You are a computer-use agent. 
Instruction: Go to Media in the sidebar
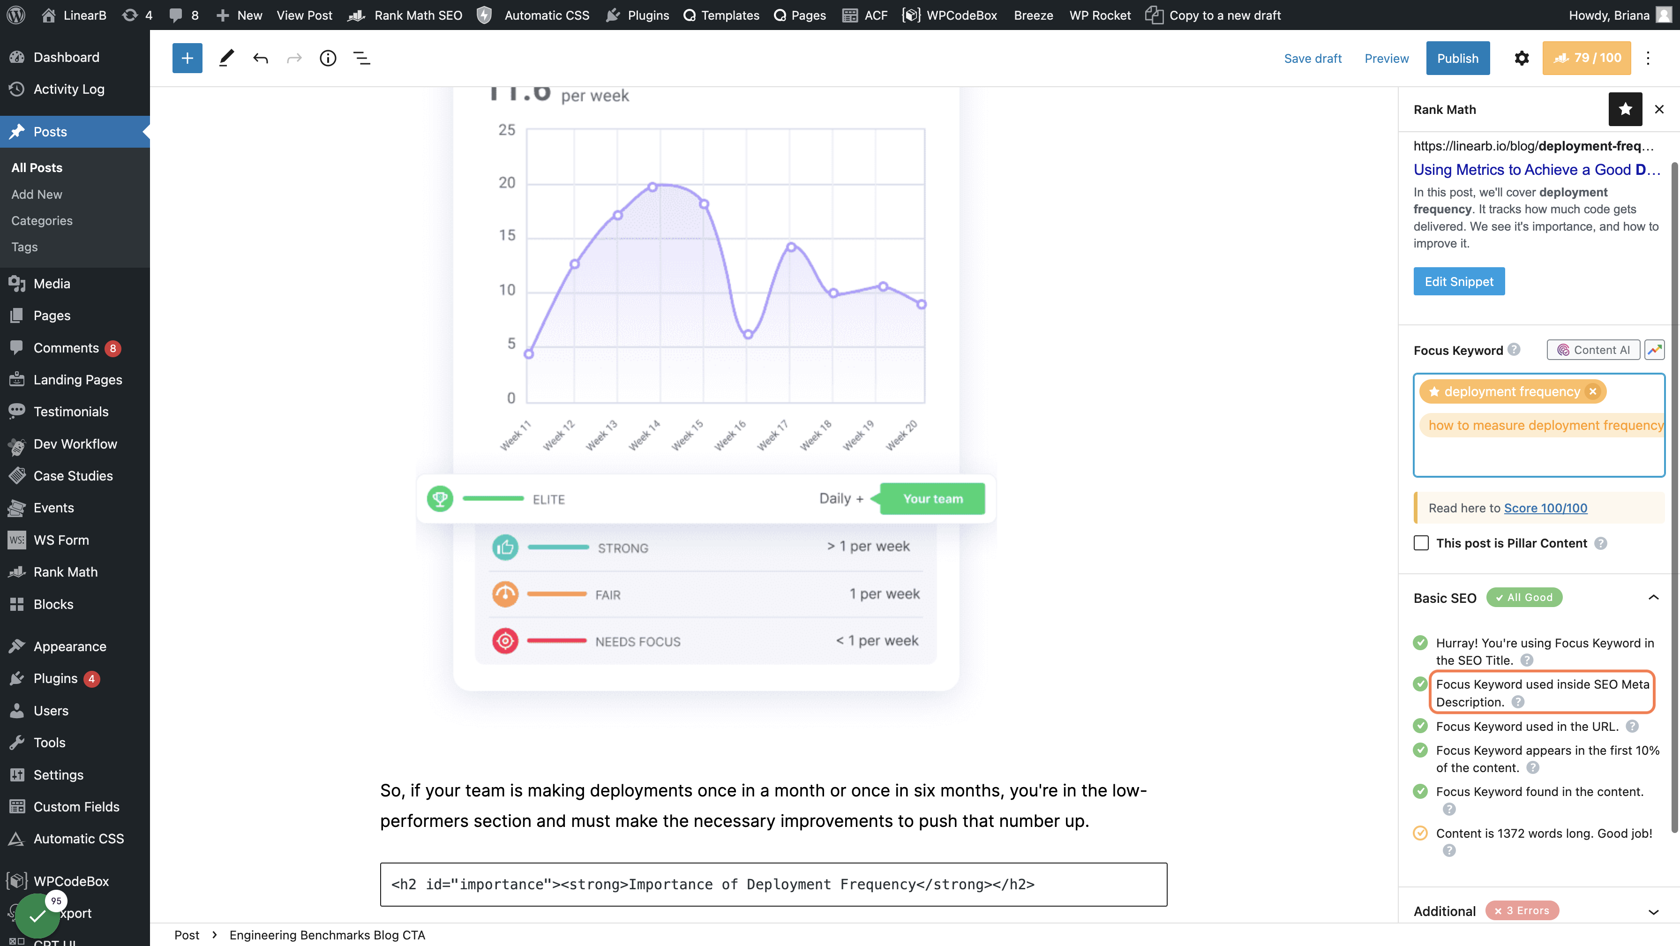tap(52, 283)
